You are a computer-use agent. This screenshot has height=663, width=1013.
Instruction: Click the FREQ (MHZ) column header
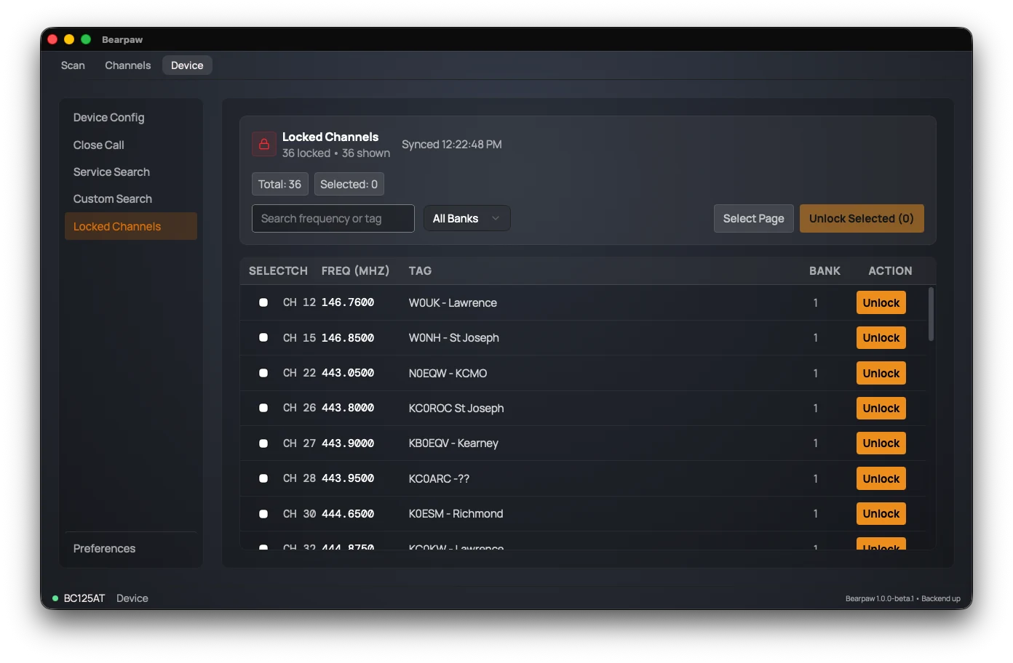tap(355, 270)
